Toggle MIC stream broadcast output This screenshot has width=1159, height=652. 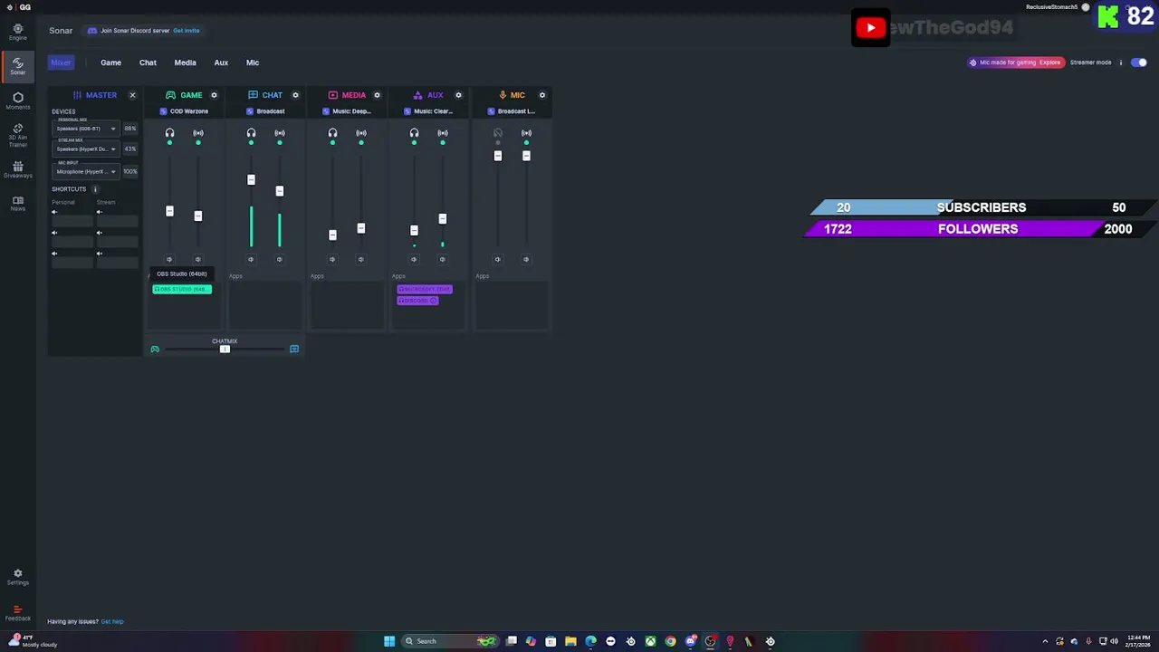pos(526,133)
